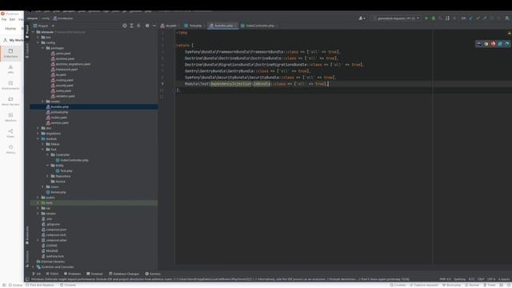Open the Problems tool window
Image resolution: width=512 pixels, height=288 pixels.
(72, 274)
